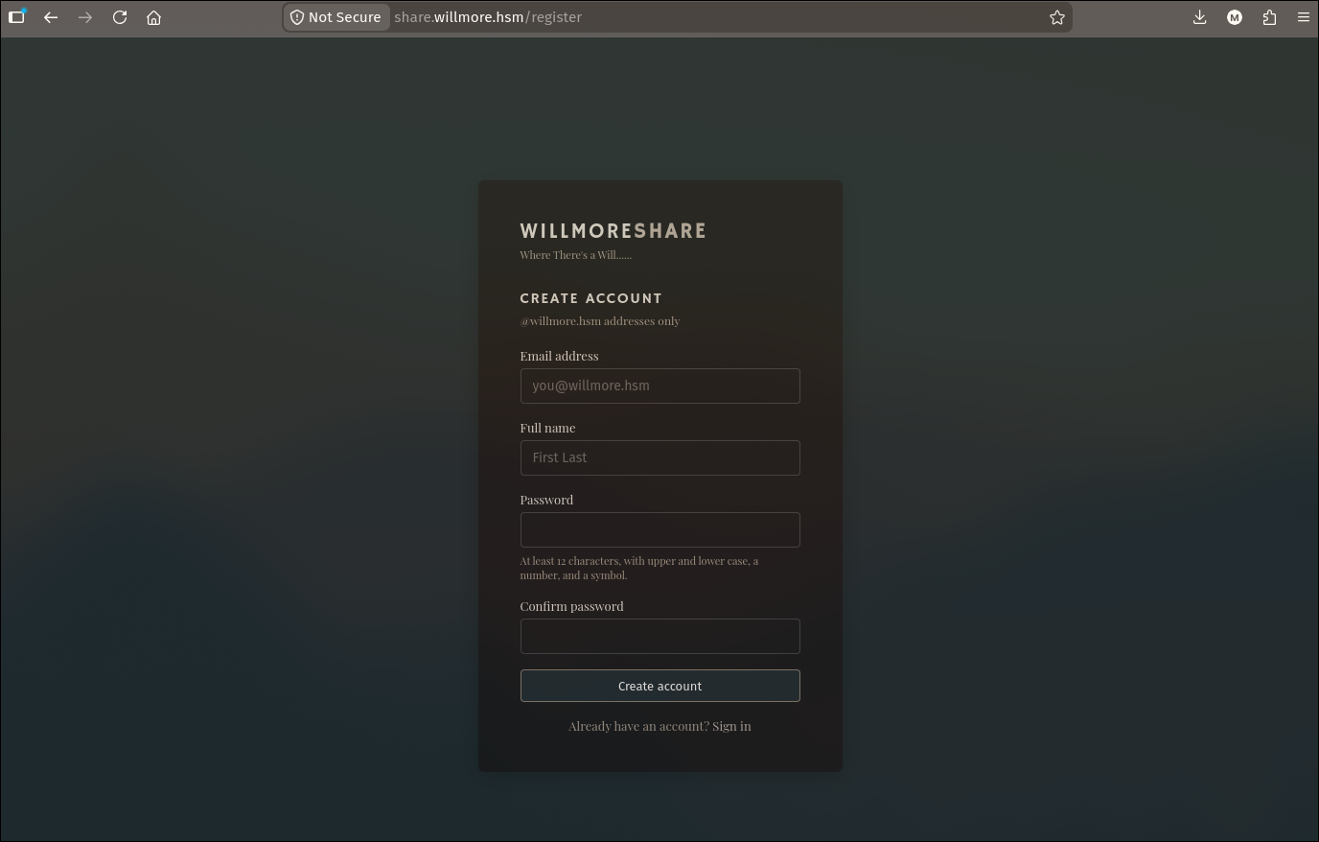Submit with the Create account button

point(659,686)
